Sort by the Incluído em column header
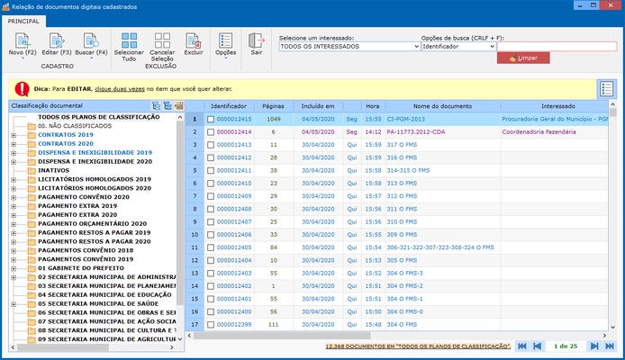This screenshot has width=625, height=360. point(318,106)
